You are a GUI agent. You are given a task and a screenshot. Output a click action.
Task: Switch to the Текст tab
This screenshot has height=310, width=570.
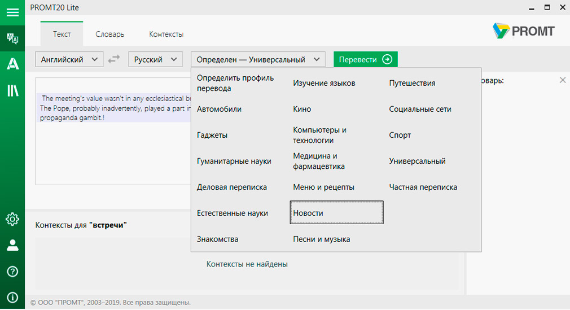[62, 34]
